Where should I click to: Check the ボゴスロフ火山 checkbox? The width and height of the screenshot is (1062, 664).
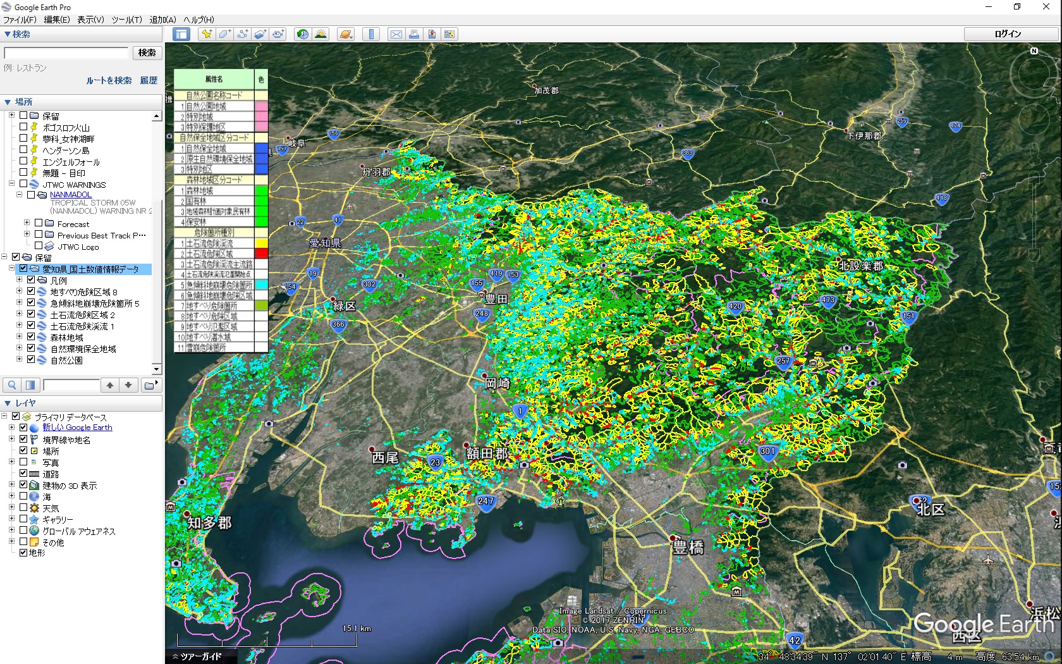pyautogui.click(x=23, y=126)
